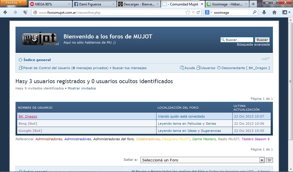This screenshot has width=293, height=172.
Task: Bookmark this page using the star icon
Action: click(x=188, y=12)
